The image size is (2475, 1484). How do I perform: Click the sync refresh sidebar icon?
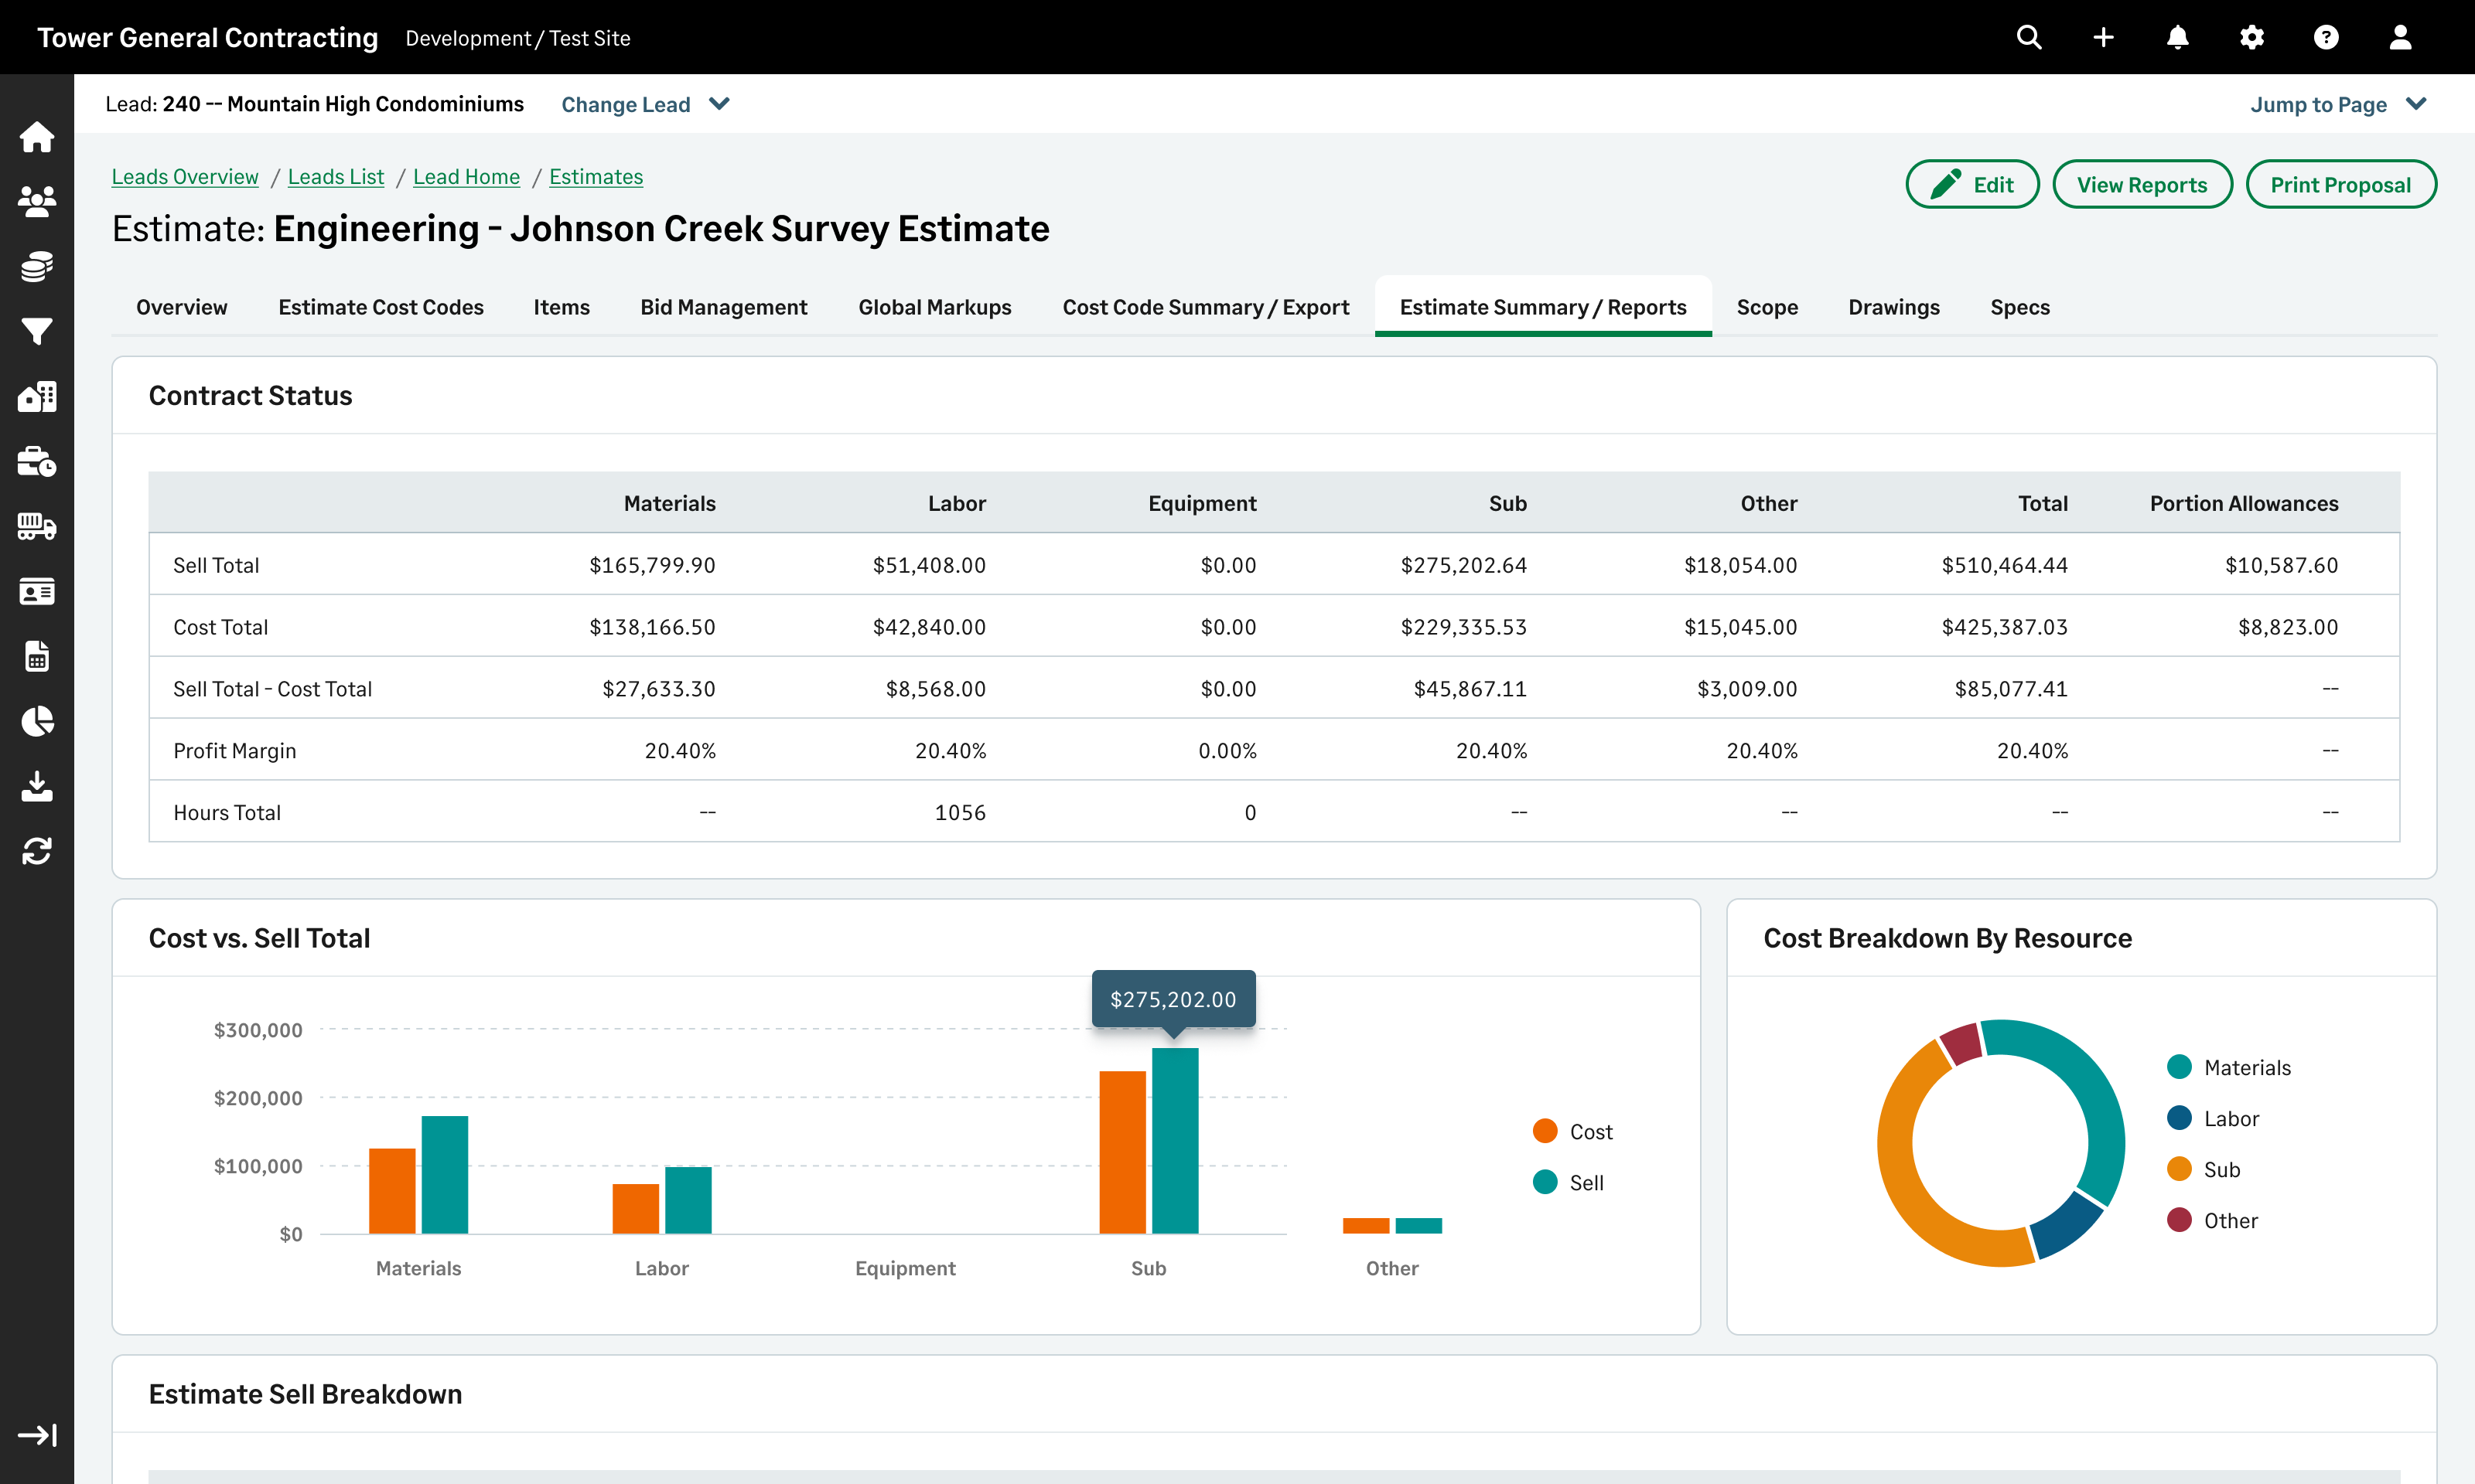[37, 851]
